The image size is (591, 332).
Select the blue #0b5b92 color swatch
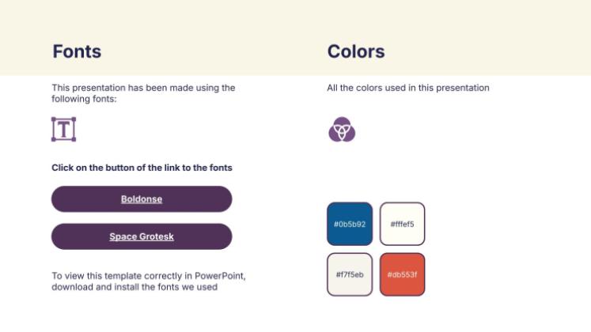point(350,224)
